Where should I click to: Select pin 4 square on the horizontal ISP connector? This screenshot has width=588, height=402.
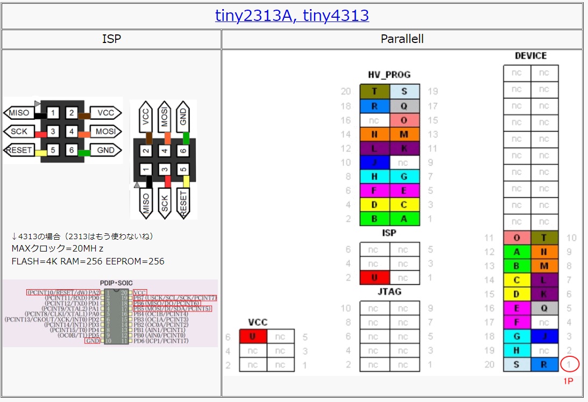tap(72, 132)
